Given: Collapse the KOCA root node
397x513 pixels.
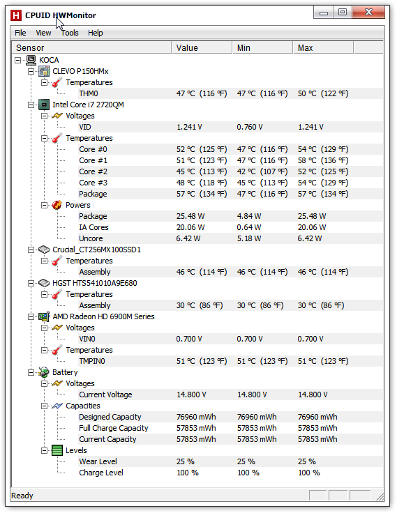Looking at the screenshot, I should tap(17, 60).
